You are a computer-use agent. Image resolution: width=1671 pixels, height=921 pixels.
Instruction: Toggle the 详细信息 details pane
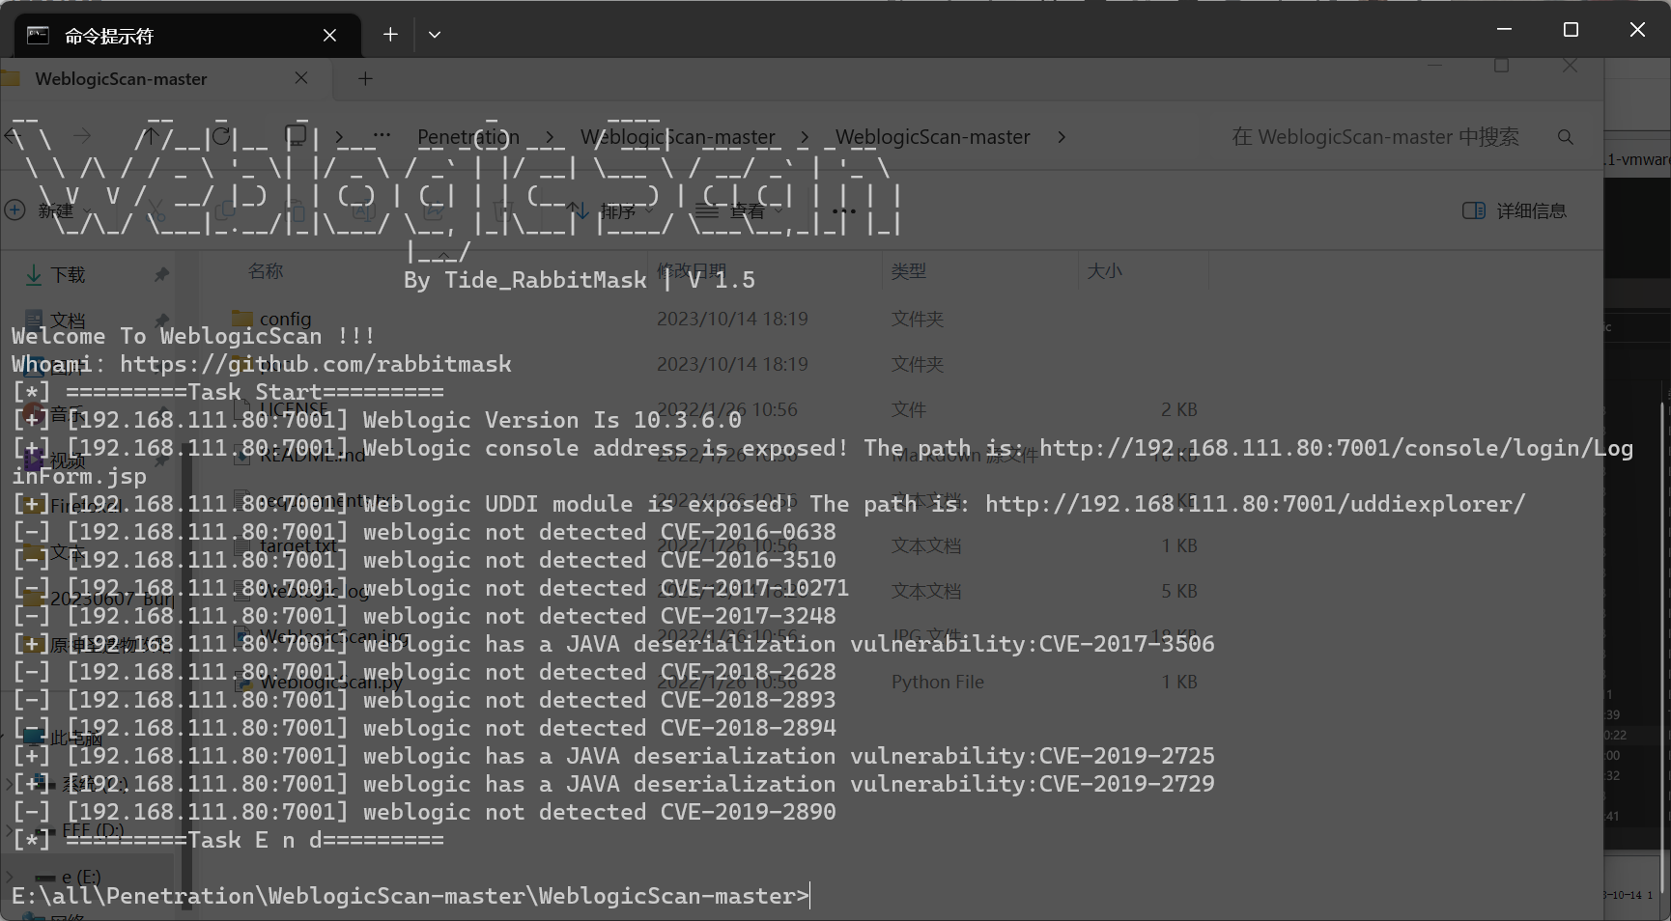click(1515, 210)
